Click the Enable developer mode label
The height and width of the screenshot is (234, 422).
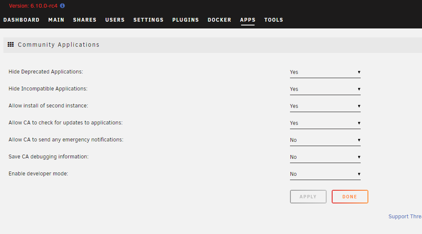pos(38,174)
